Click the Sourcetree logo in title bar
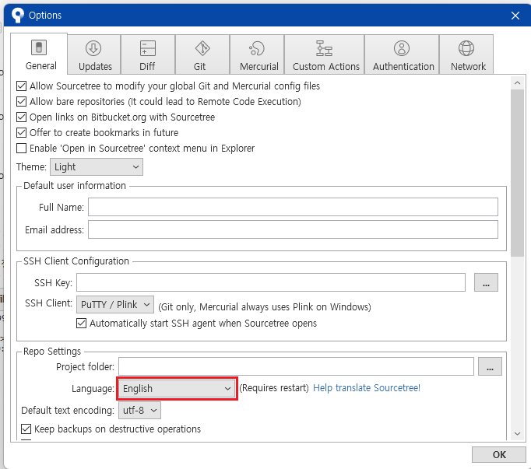 click(18, 16)
